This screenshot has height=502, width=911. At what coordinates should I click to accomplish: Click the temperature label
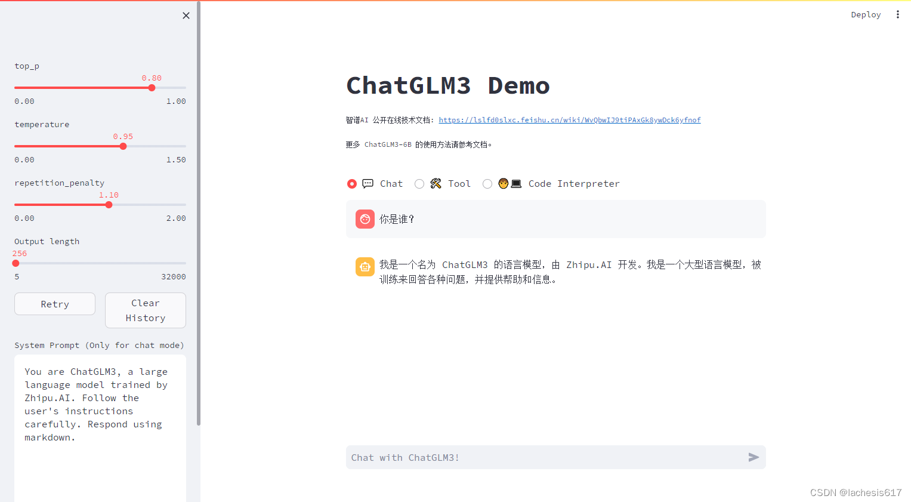pyautogui.click(x=42, y=125)
